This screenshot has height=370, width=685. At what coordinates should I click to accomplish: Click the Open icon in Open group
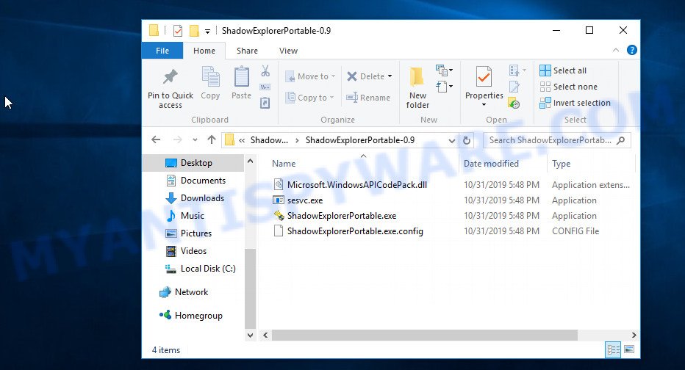[514, 70]
